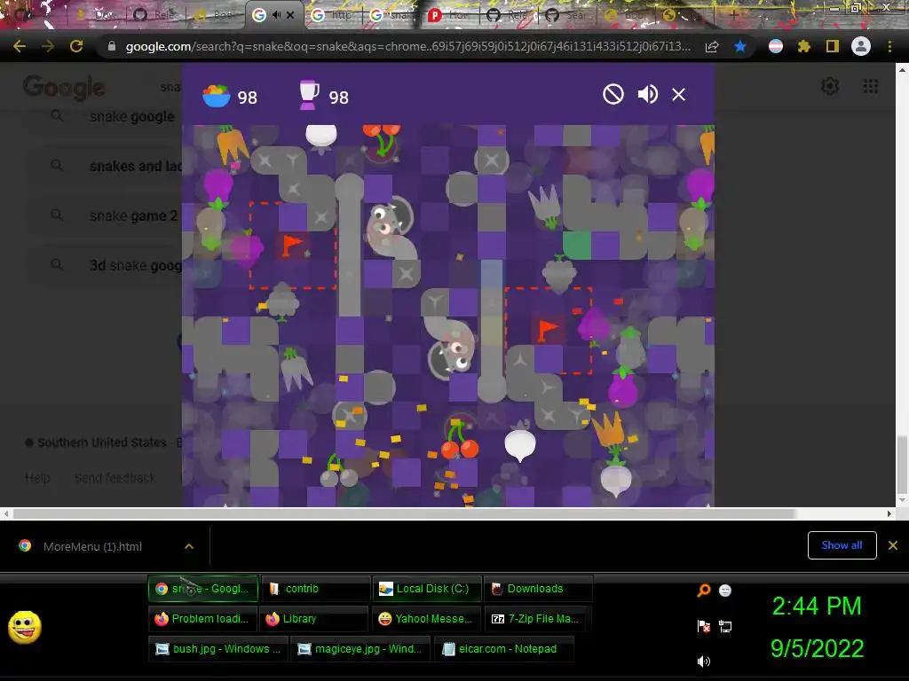Click the google.com URL address field
Screen dimensions: 909x681
click(407, 46)
